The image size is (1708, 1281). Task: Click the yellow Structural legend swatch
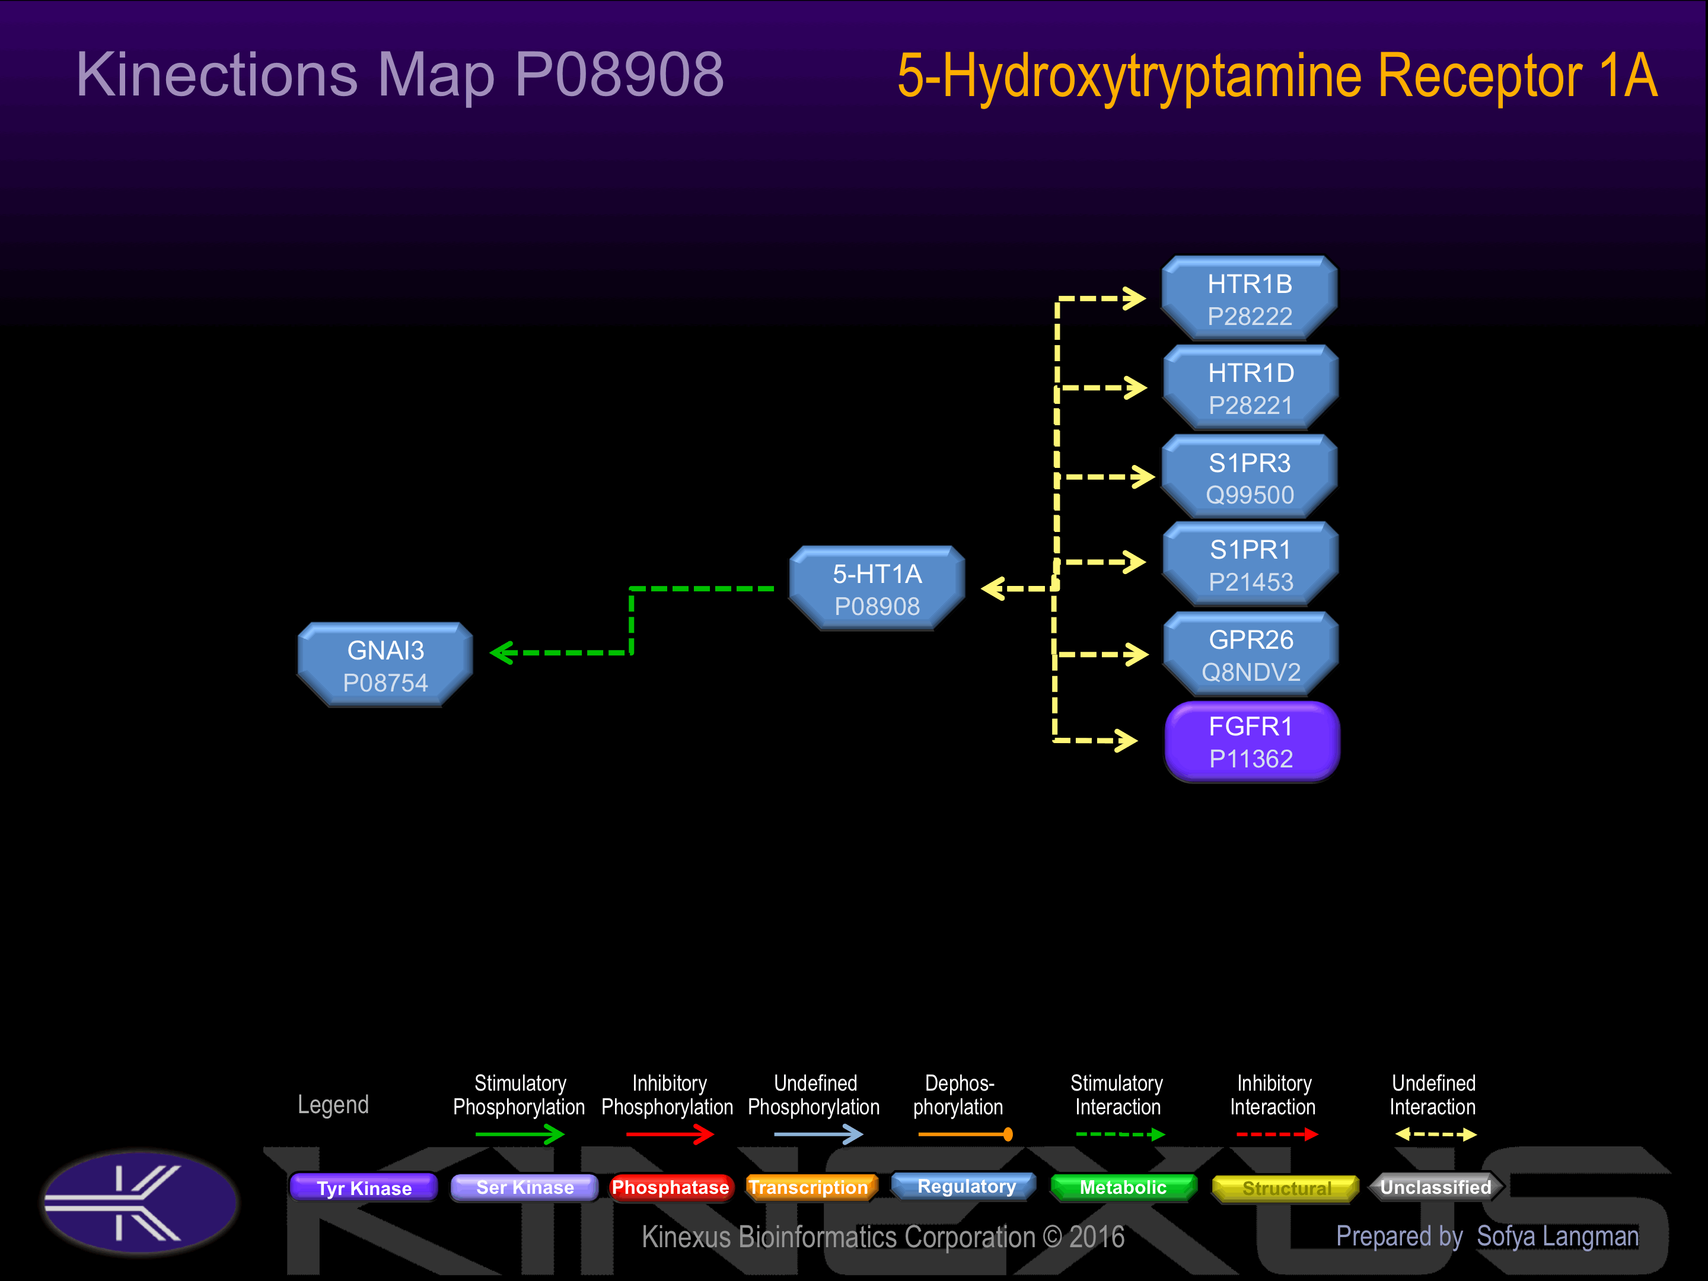[x=1286, y=1188]
